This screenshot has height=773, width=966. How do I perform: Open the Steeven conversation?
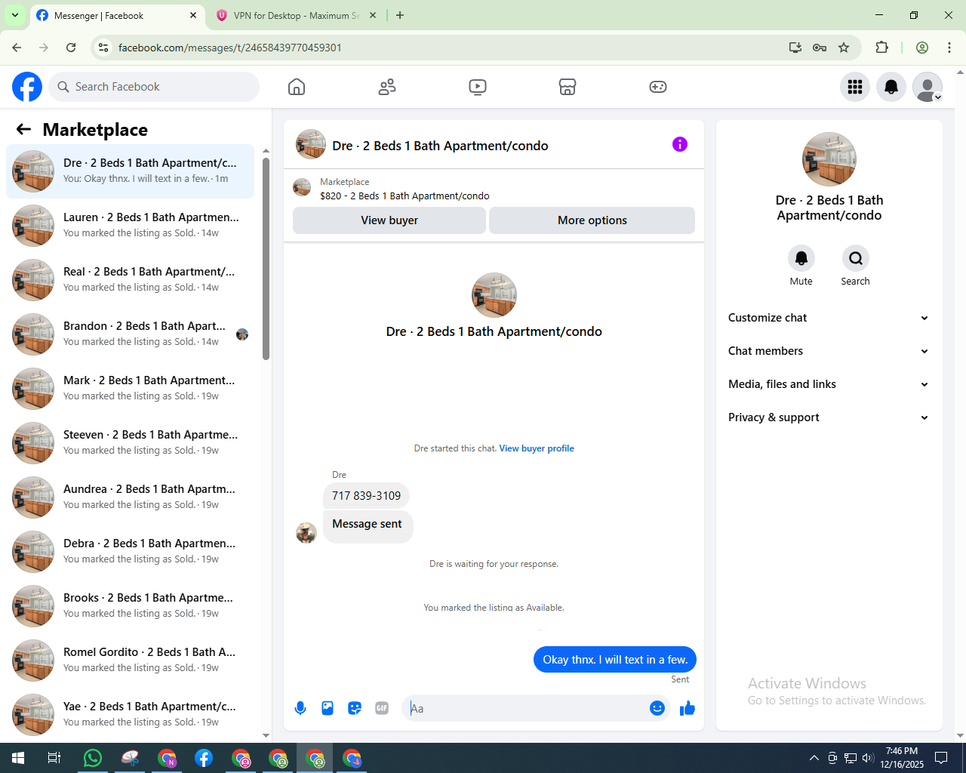(130, 443)
